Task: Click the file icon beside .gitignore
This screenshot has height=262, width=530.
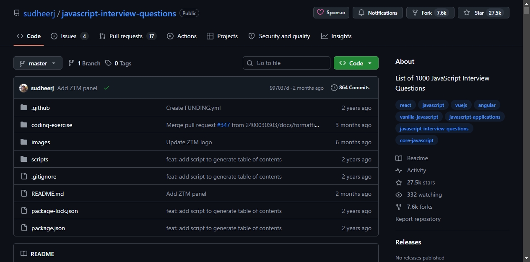Action: [x=24, y=176]
